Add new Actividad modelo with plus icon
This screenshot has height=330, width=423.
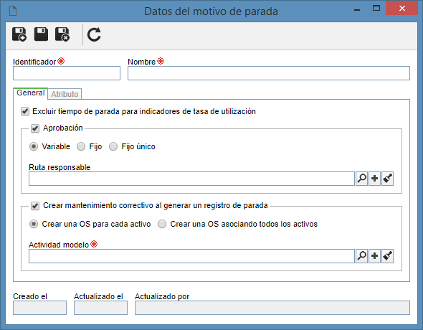point(374,256)
